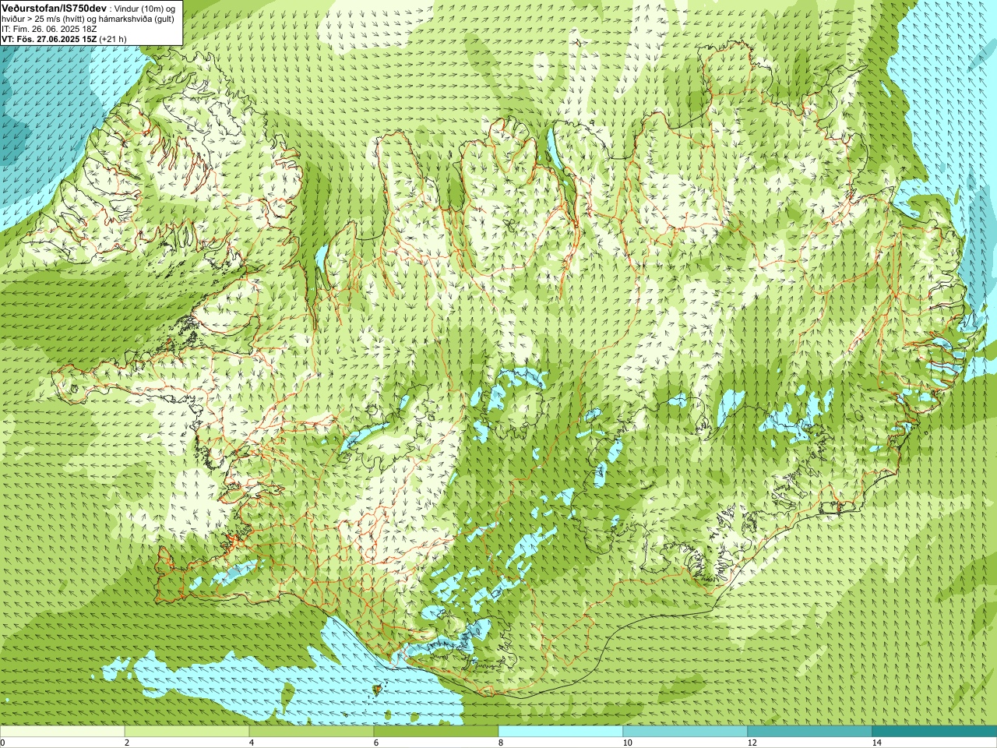Image resolution: width=997 pixels, height=748 pixels.
Task: Click the legend scale label "4"
Action: (252, 743)
